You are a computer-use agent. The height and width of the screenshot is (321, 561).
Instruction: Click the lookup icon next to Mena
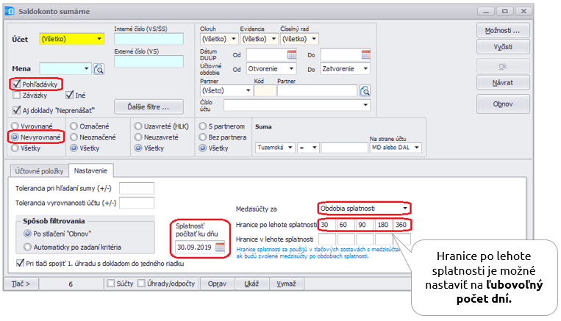(99, 69)
